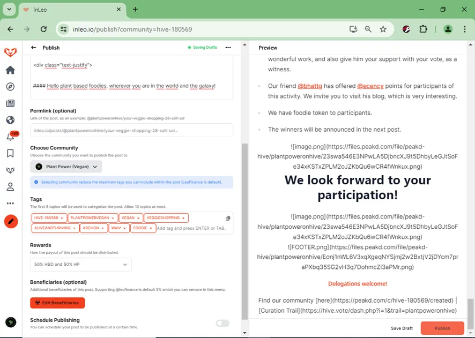Viewport: 475px width, 338px height.
Task: View site information icon in address bar
Action: pyautogui.click(x=63, y=29)
